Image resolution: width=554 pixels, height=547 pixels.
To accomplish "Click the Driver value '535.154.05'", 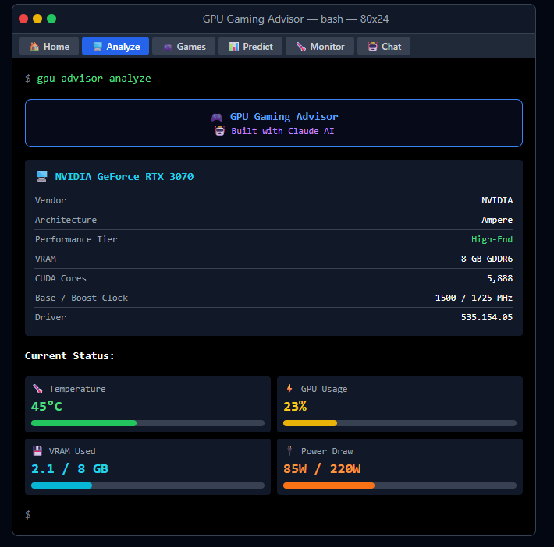I will (x=487, y=317).
